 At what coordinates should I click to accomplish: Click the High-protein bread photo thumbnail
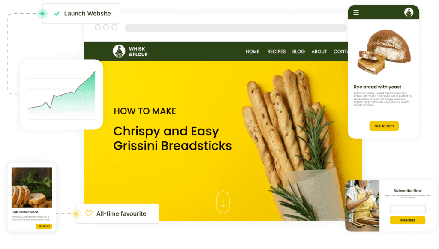(32, 187)
